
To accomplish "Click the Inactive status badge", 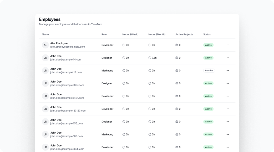I will tap(209, 70).
